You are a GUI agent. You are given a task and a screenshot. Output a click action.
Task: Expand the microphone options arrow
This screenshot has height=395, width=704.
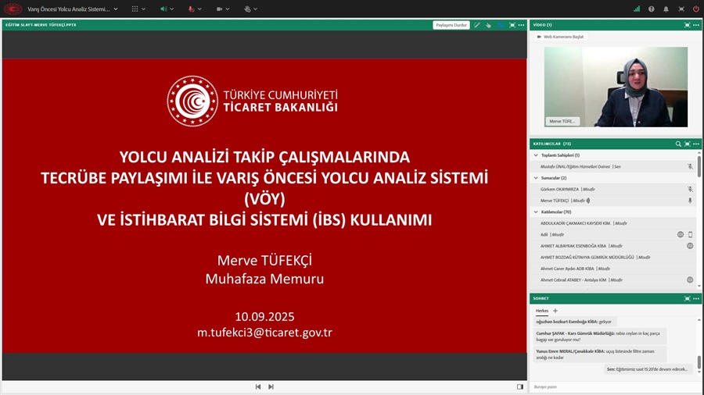coord(199,9)
